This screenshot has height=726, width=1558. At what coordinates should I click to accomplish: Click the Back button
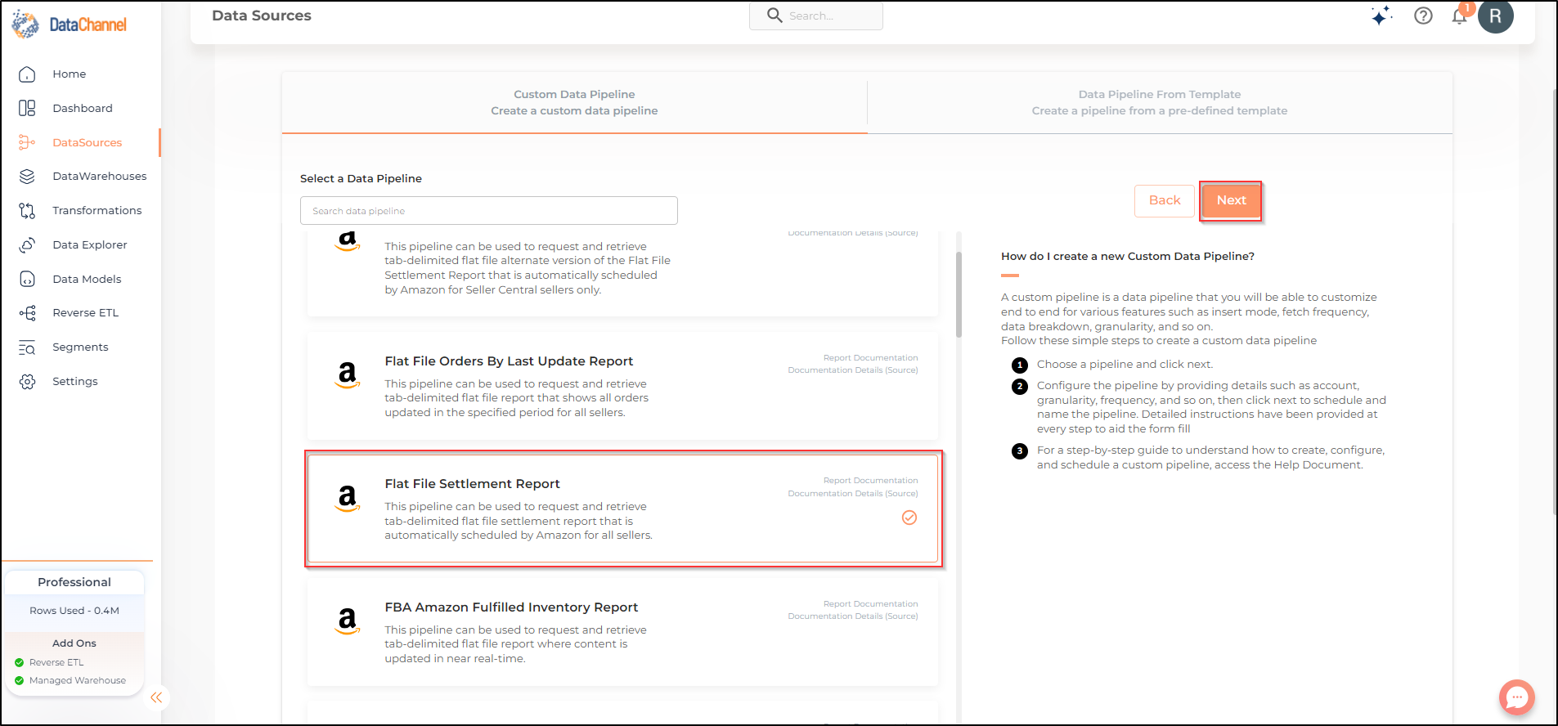[x=1165, y=201]
